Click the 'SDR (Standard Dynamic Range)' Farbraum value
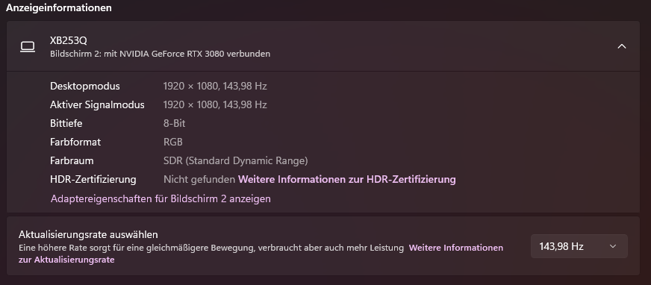 click(235, 161)
